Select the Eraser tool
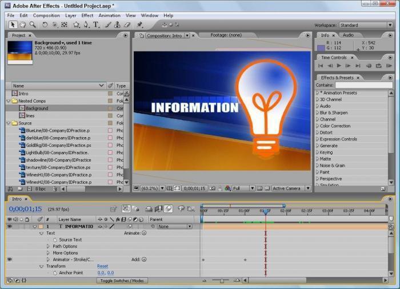 click(127, 25)
